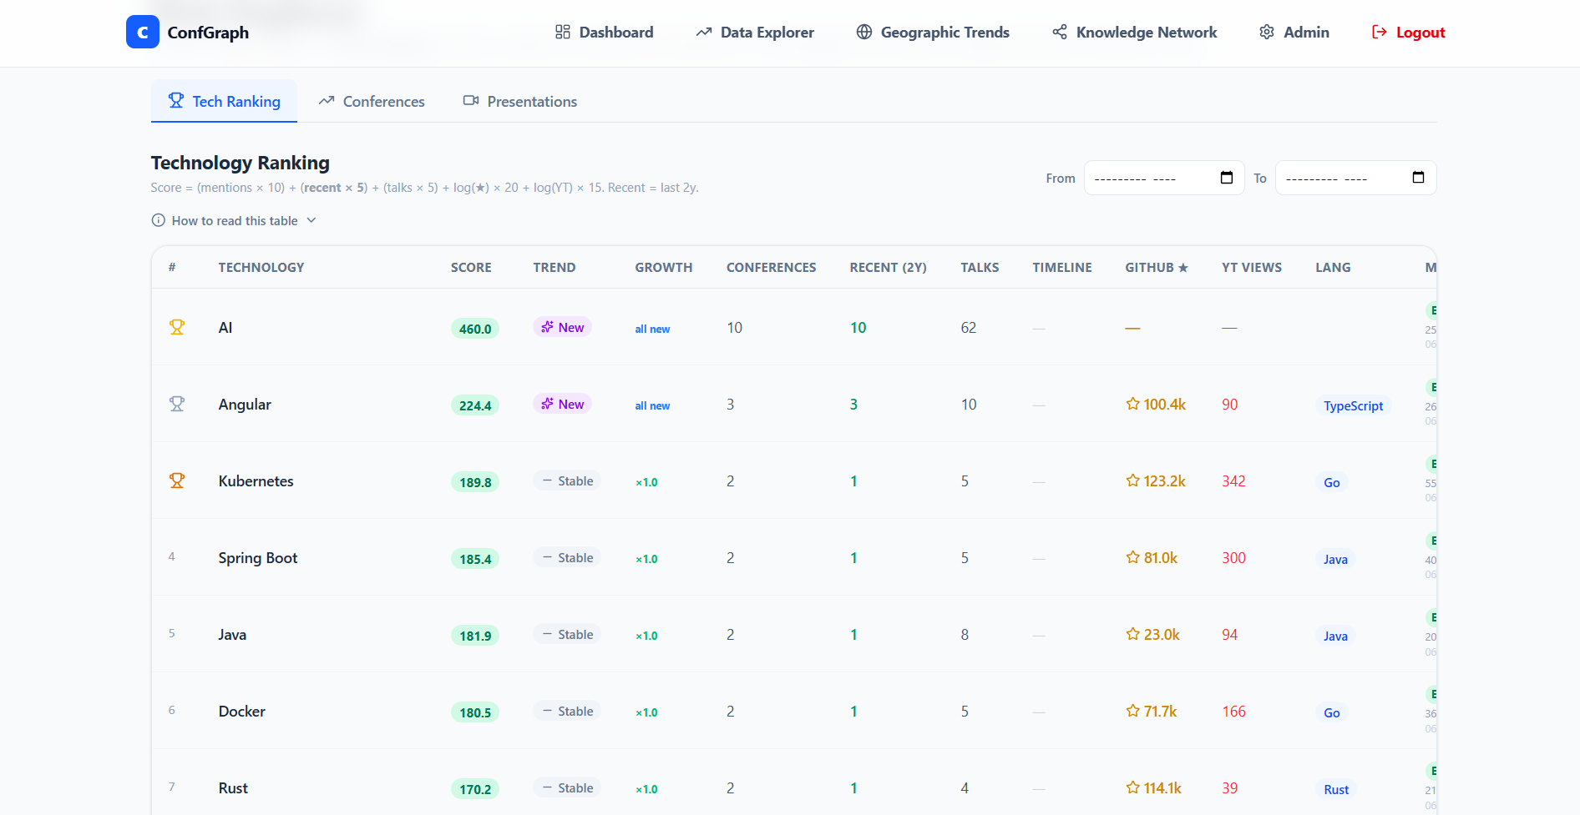
Task: Open the From date calendar picker
Action: click(1227, 178)
